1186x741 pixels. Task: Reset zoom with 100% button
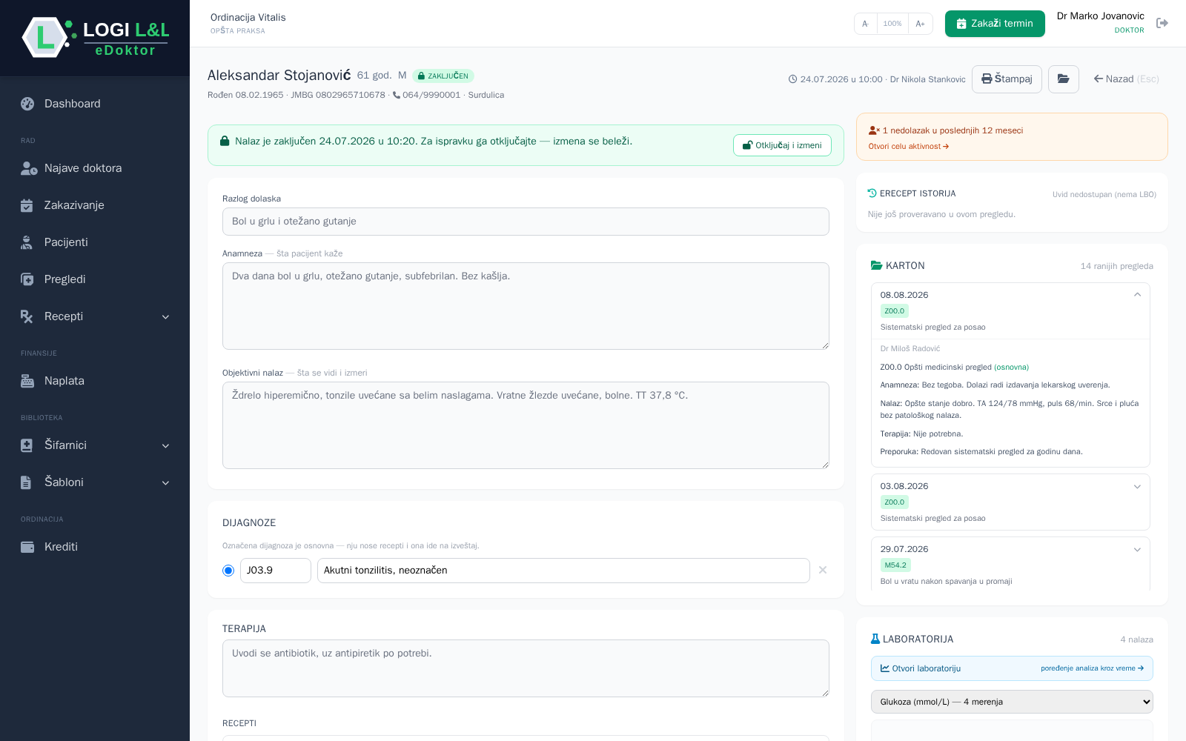(x=892, y=24)
